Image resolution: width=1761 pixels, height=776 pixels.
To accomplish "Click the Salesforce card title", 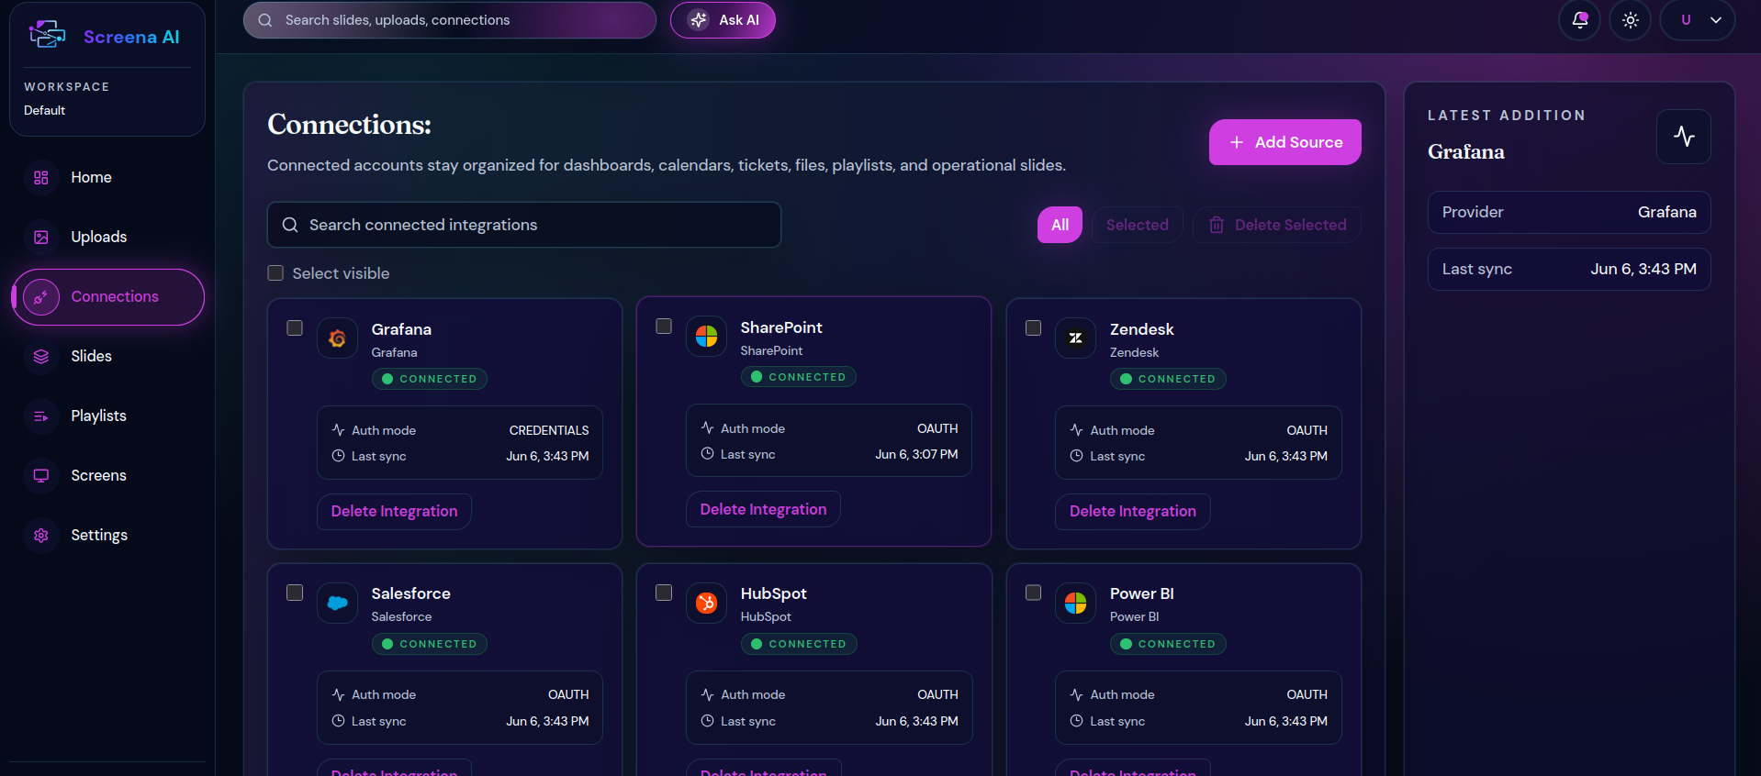I will tap(411, 593).
